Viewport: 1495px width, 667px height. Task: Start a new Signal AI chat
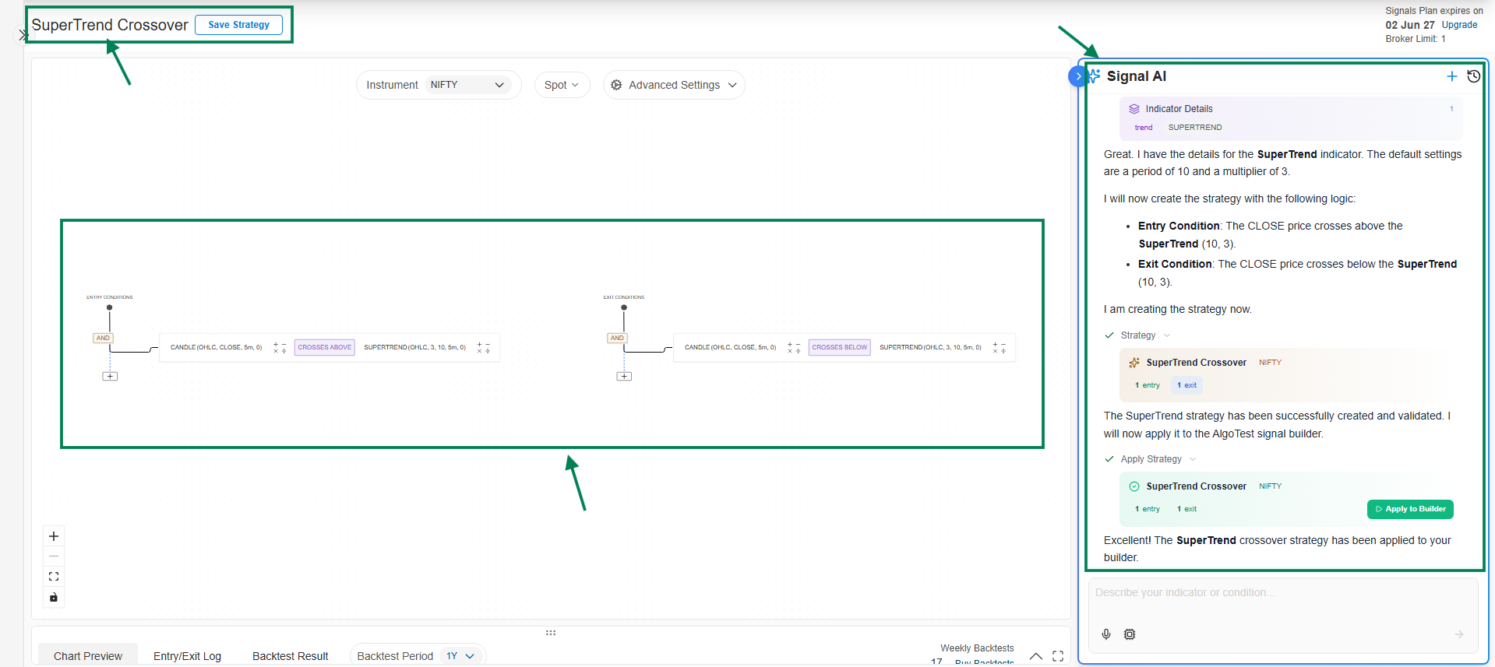click(x=1451, y=76)
